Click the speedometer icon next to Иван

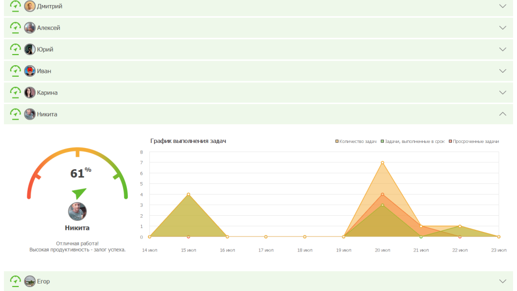15,71
